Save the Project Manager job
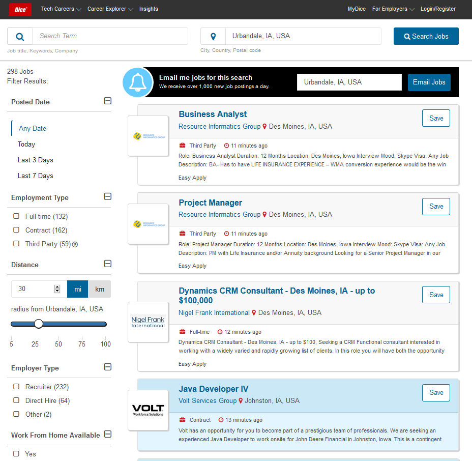 point(436,206)
